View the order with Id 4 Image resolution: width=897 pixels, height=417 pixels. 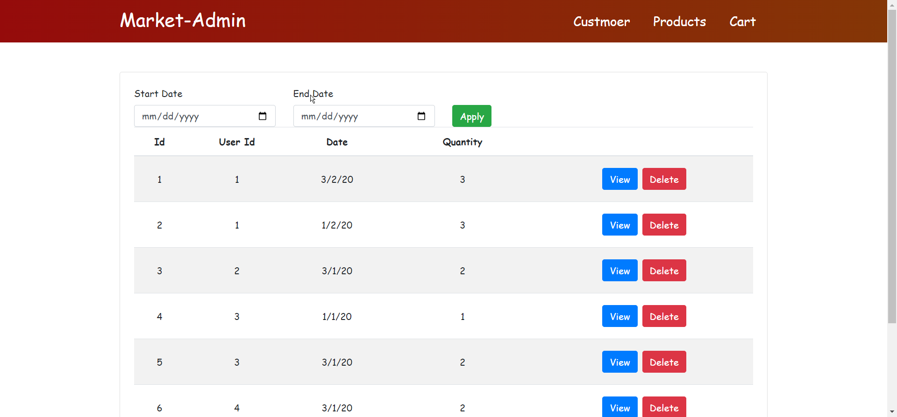tap(619, 316)
